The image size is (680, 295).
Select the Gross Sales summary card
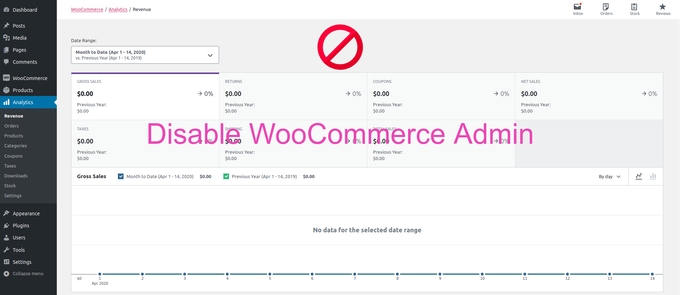tap(145, 96)
